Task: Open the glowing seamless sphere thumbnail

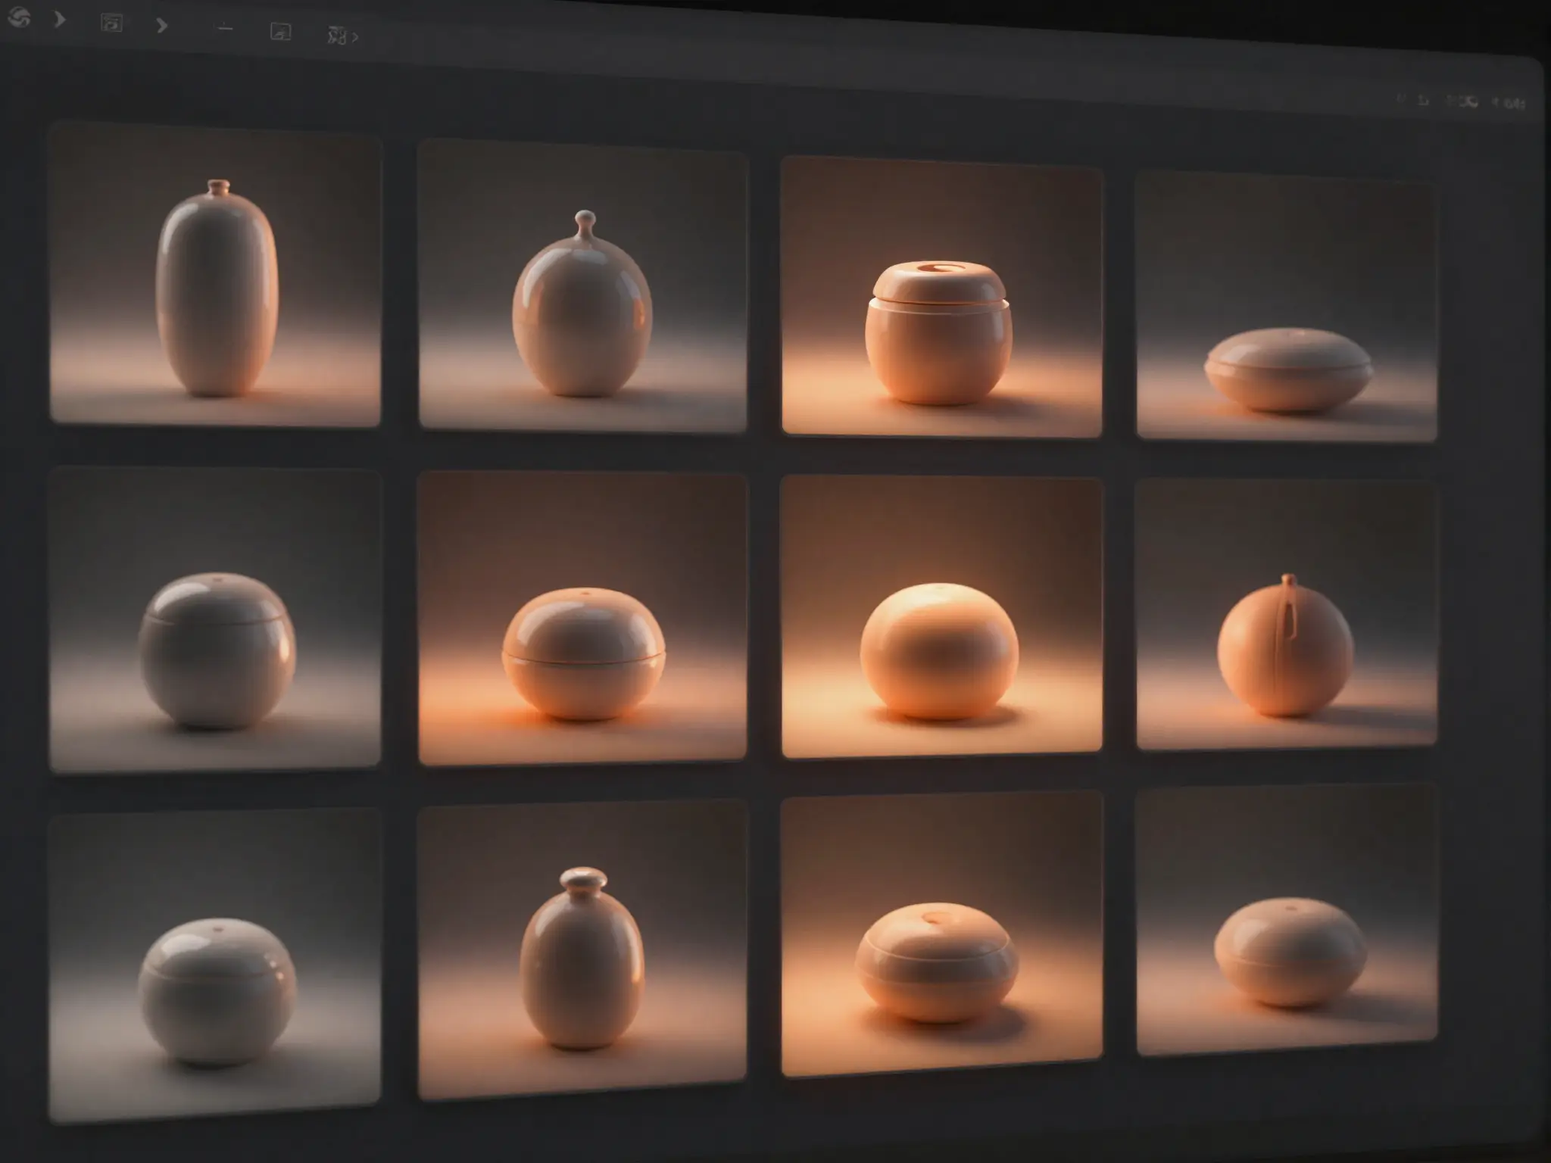Action: click(941, 617)
